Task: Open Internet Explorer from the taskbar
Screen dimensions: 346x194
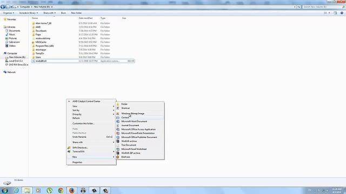Action: 16,190
